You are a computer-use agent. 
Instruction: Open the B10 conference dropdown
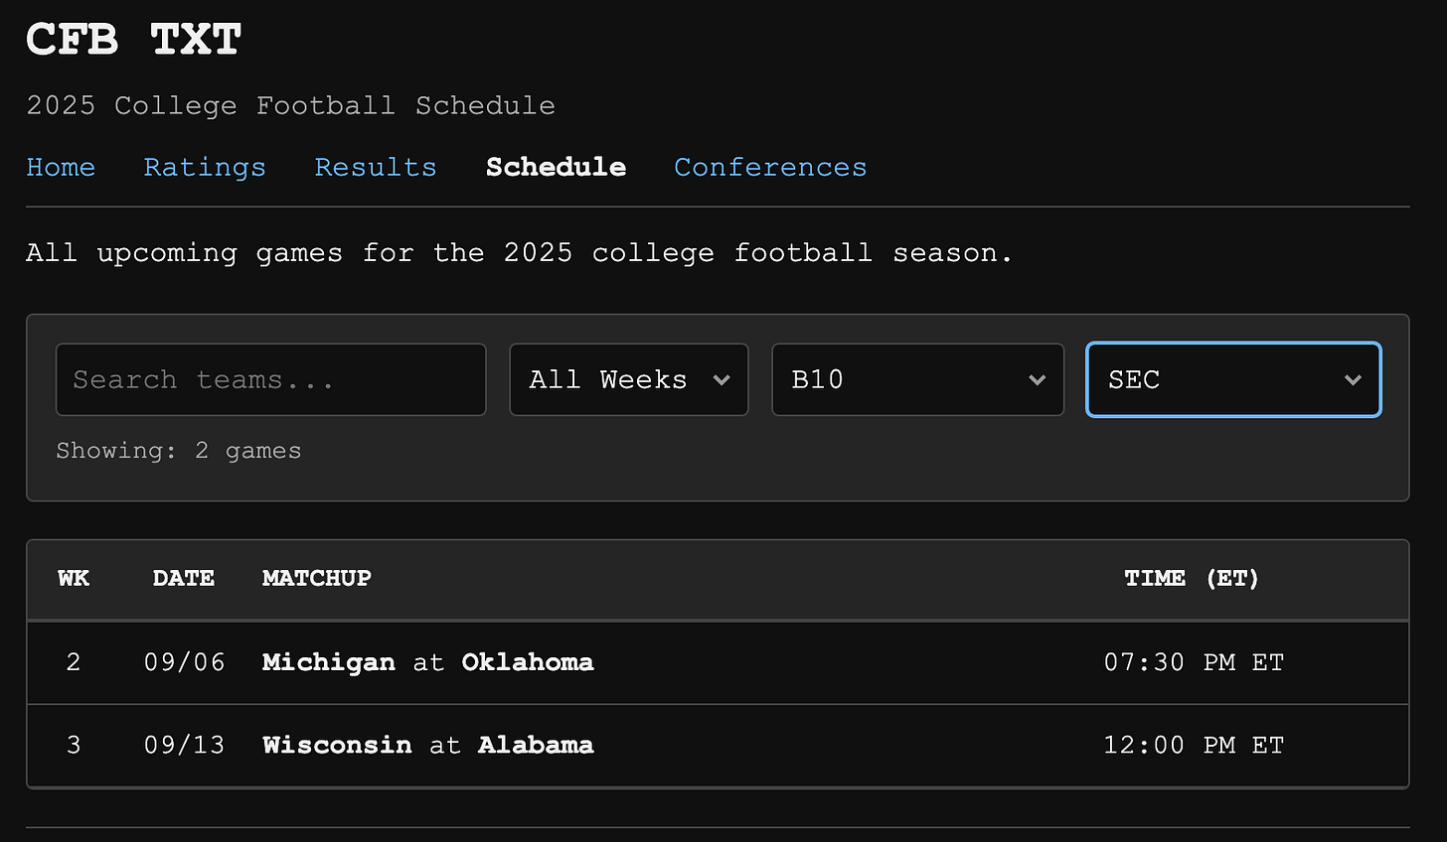tap(917, 379)
